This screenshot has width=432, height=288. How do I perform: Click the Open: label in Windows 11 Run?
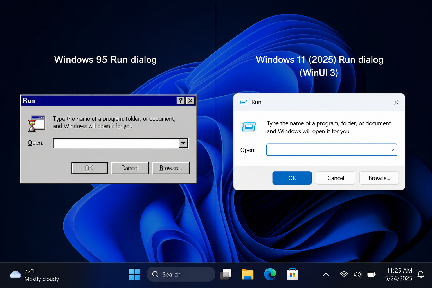coord(248,150)
